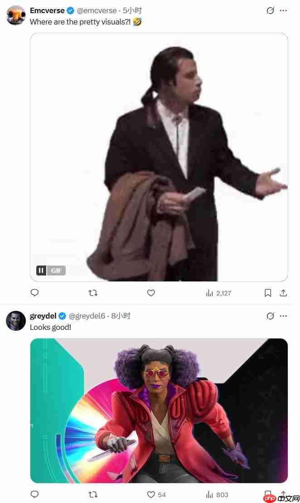Like the Emcverse tweet
Screen dimensions: 300x503
click(151, 293)
